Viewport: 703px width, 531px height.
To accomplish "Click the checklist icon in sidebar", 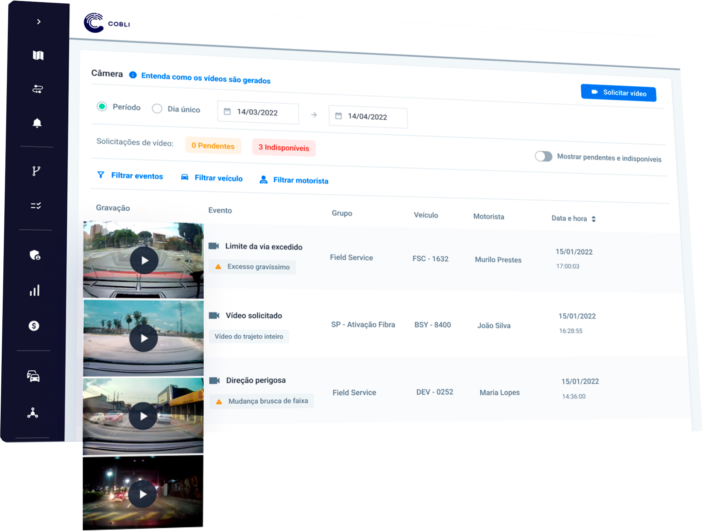I will tap(36, 206).
